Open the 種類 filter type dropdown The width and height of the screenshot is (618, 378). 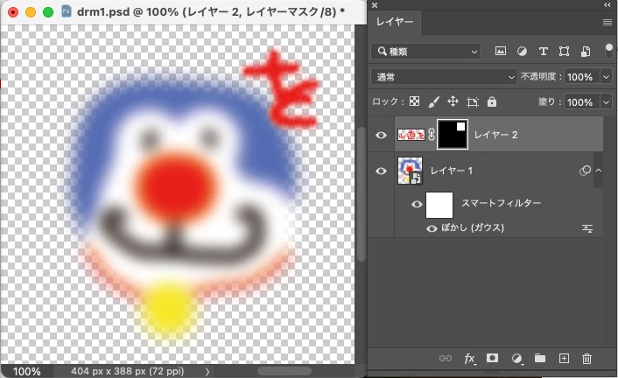[425, 52]
